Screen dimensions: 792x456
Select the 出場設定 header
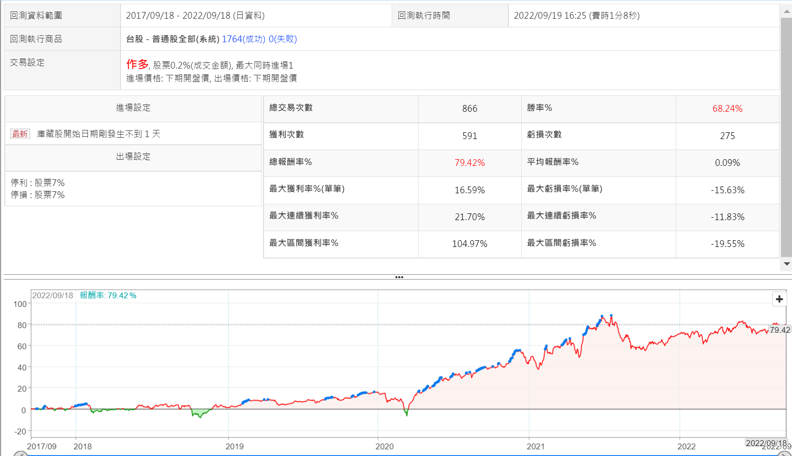(133, 157)
